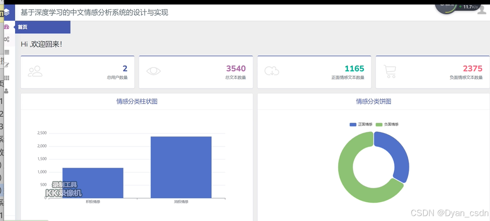The width and height of the screenshot is (490, 221).
Task: Click the users icon on 总用户数量 card
Action: (x=35, y=72)
